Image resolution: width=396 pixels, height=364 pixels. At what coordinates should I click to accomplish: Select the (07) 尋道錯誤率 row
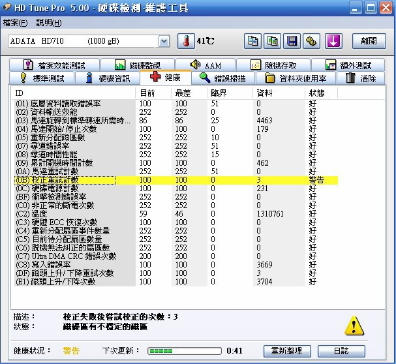175,146
